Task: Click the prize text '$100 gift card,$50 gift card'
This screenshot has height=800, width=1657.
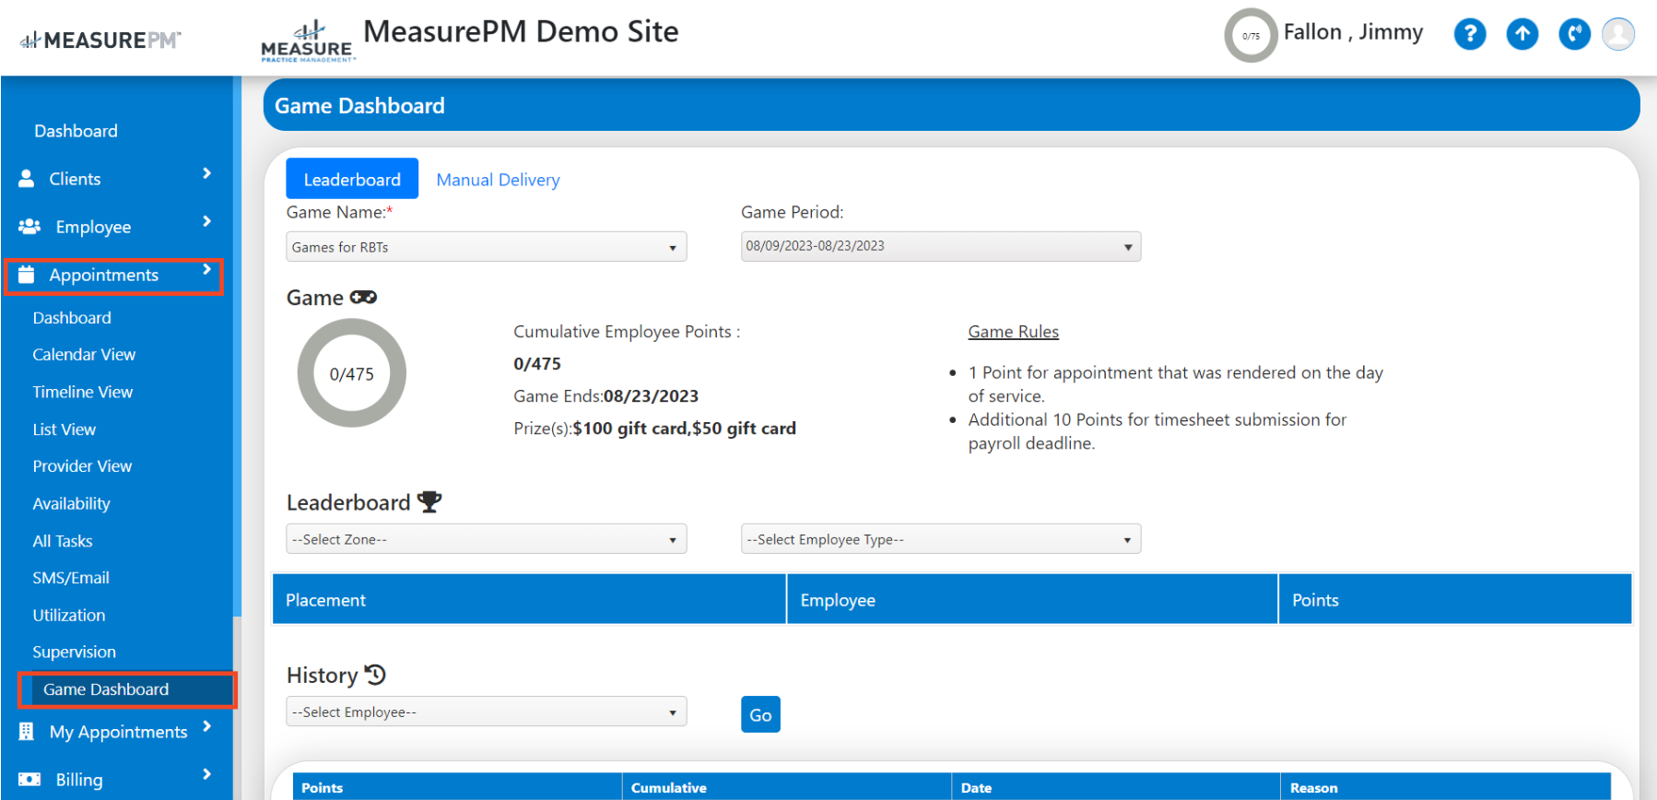Action: (x=684, y=429)
